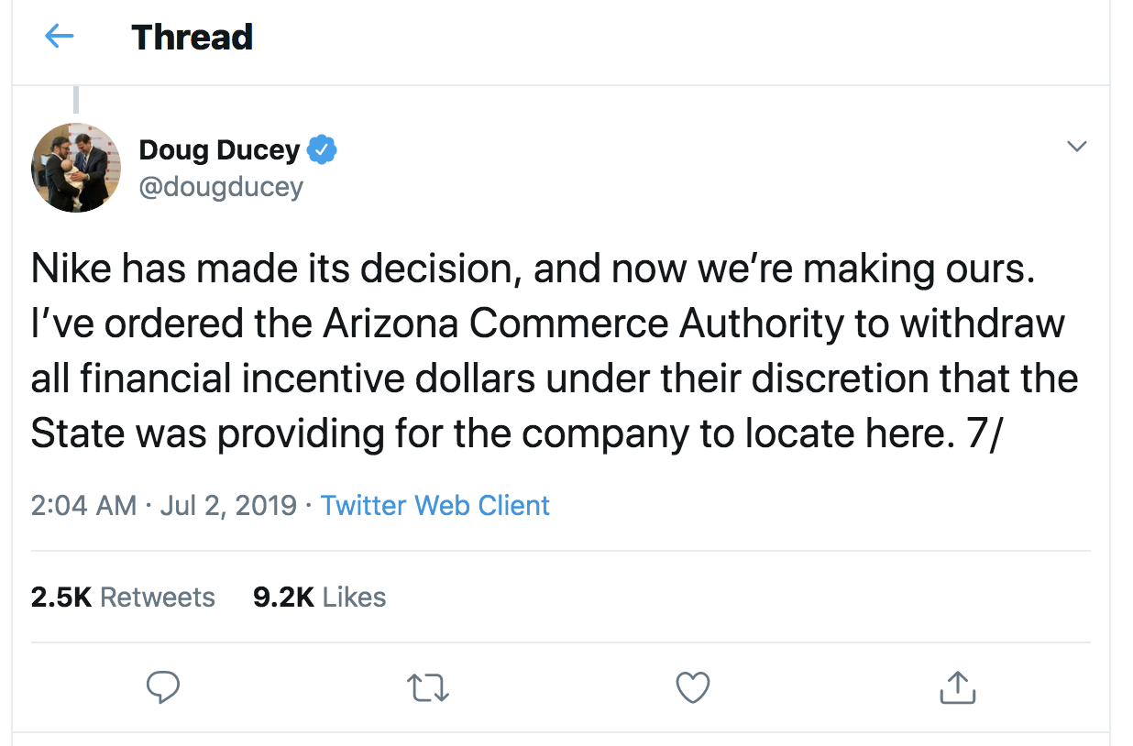Click the Twitter Web Client link
This screenshot has width=1133, height=746.
[434, 505]
